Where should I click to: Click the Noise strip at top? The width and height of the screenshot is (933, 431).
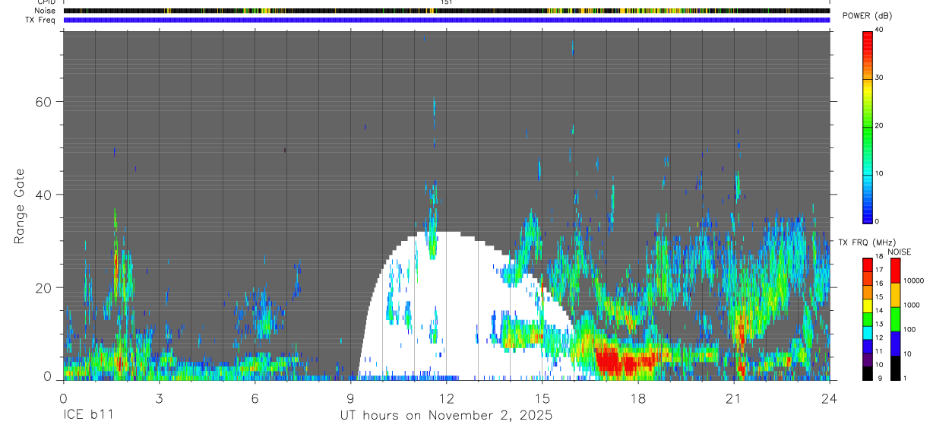446,11
